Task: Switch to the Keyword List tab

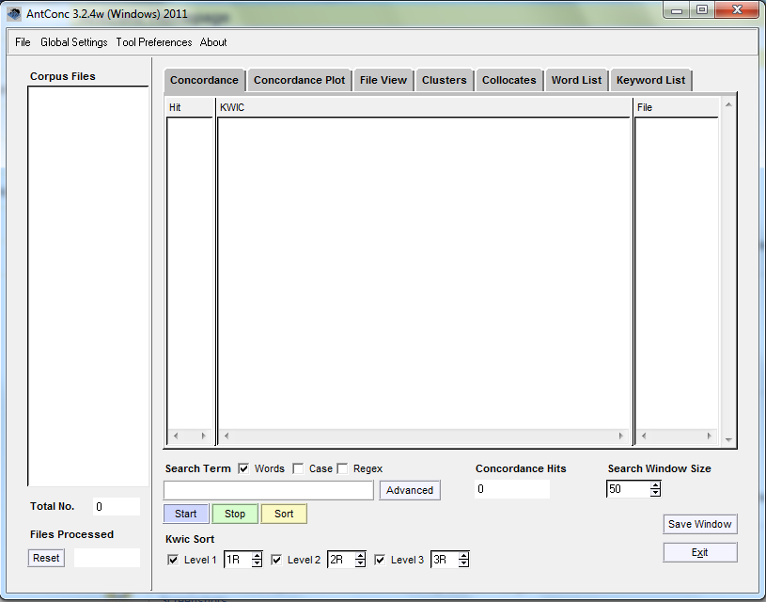Action: [650, 80]
